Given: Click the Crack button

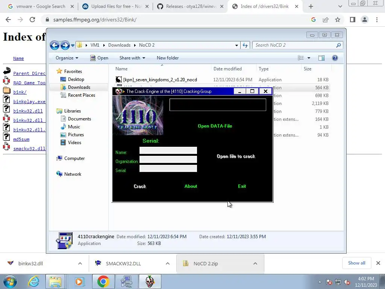Looking at the screenshot, I should 140,187.
